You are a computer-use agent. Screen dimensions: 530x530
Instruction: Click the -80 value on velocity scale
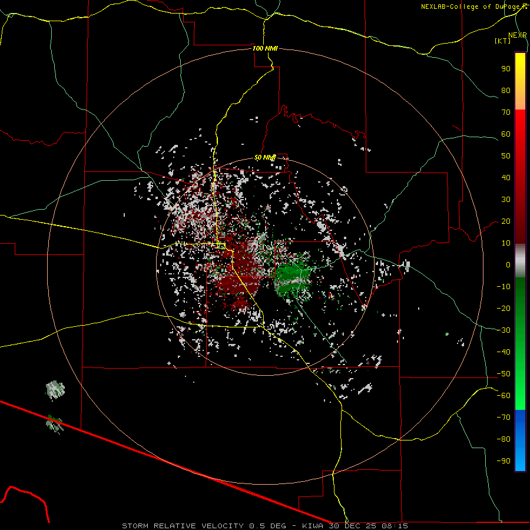(x=503, y=439)
